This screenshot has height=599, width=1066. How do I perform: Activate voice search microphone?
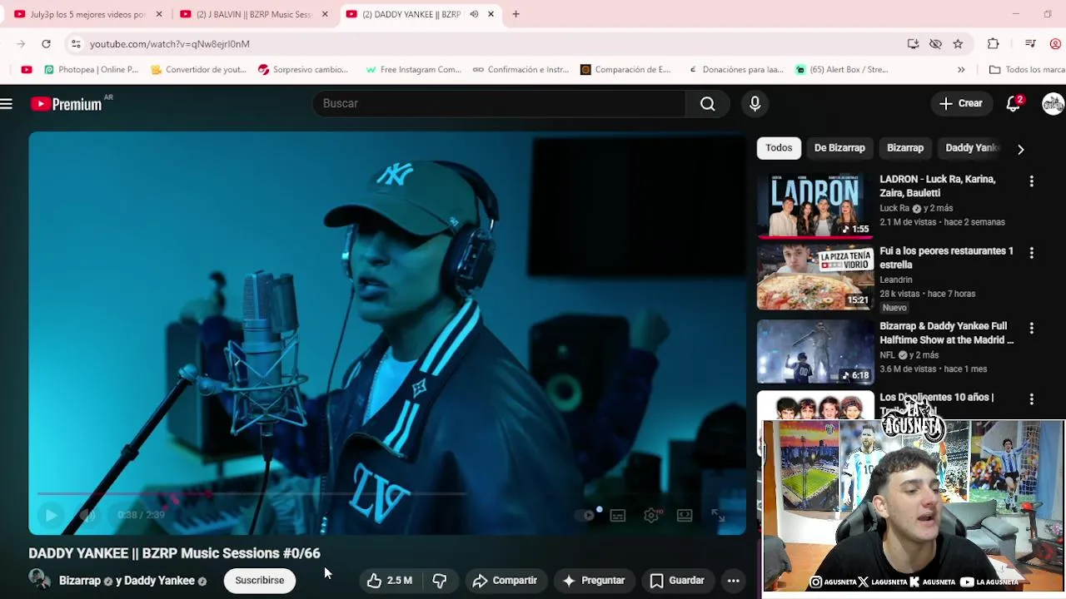click(x=755, y=103)
